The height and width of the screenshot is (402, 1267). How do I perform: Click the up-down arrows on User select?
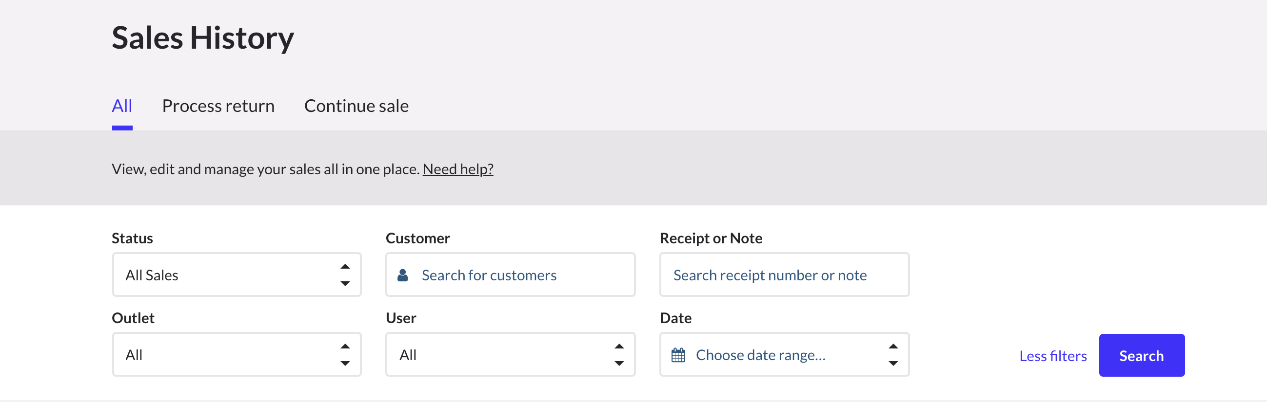(x=619, y=355)
